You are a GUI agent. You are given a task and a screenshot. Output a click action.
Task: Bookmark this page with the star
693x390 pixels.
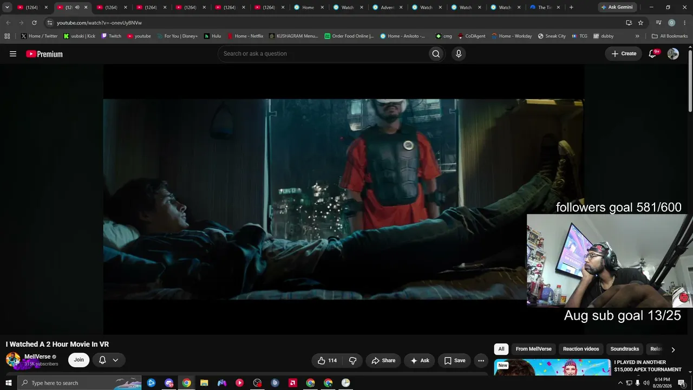pos(640,23)
